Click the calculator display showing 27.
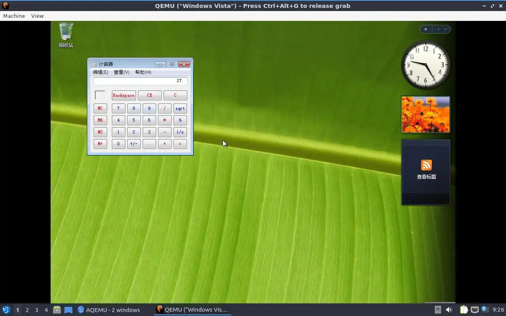Screen dimensions: 506x316 (x=140, y=81)
